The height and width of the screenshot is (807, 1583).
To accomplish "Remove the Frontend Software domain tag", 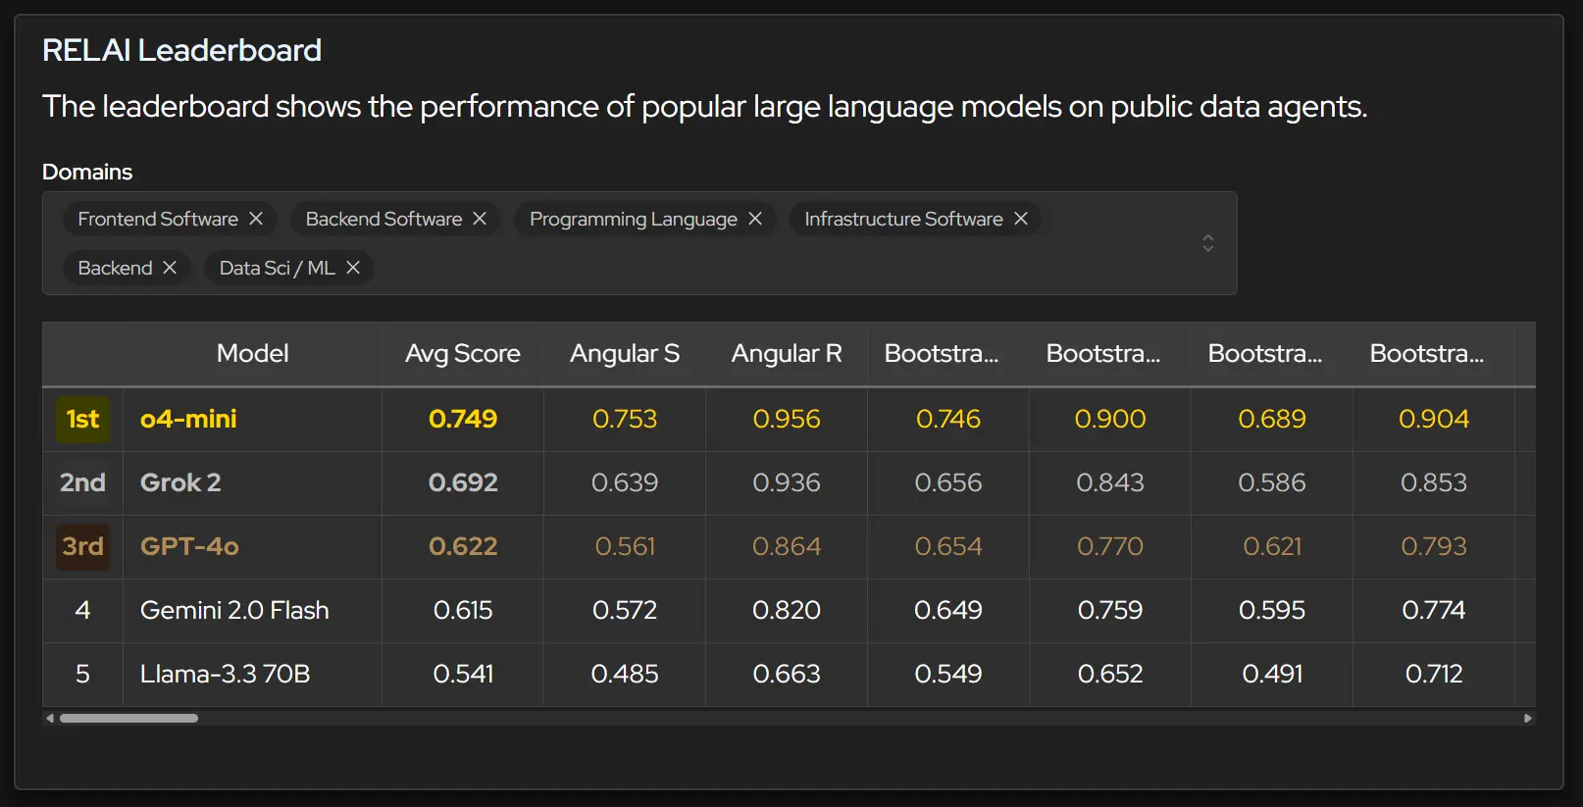I will click(x=256, y=219).
